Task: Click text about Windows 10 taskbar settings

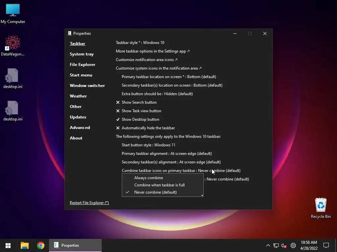Action: 168,136
